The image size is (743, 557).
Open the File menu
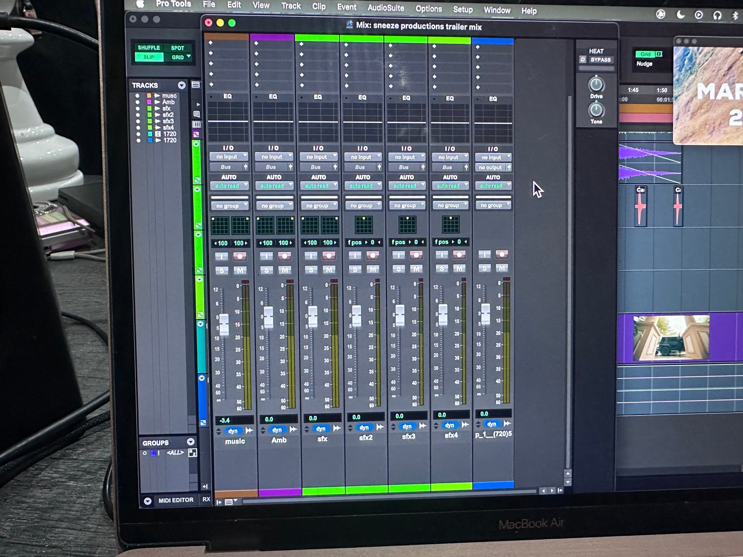(x=209, y=4)
